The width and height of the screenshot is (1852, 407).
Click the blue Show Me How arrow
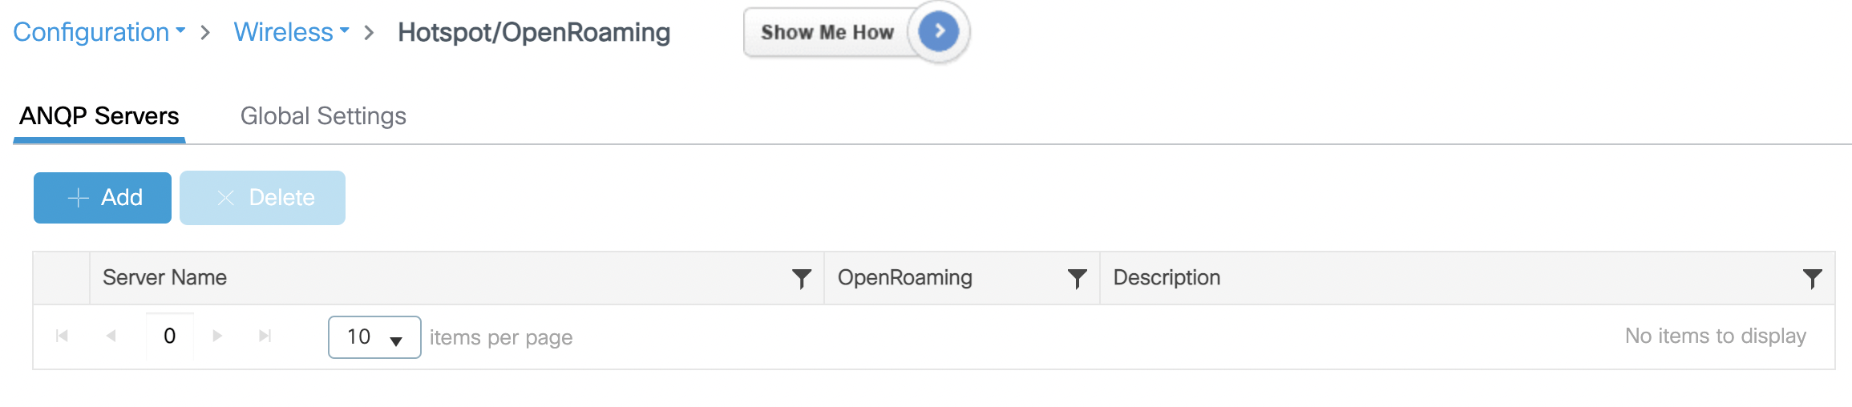pyautogui.click(x=938, y=32)
